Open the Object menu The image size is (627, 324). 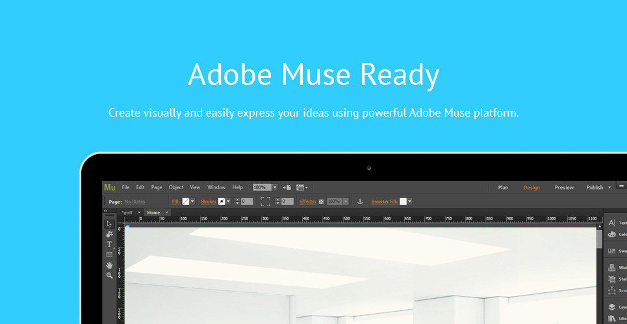pyautogui.click(x=176, y=187)
